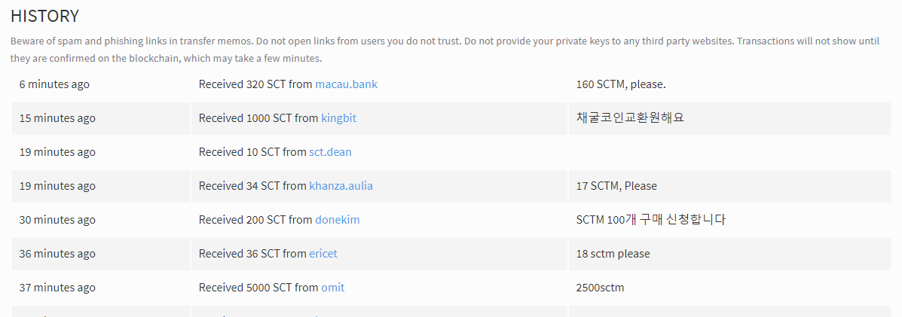Open the sct.dean account link

[x=330, y=152]
